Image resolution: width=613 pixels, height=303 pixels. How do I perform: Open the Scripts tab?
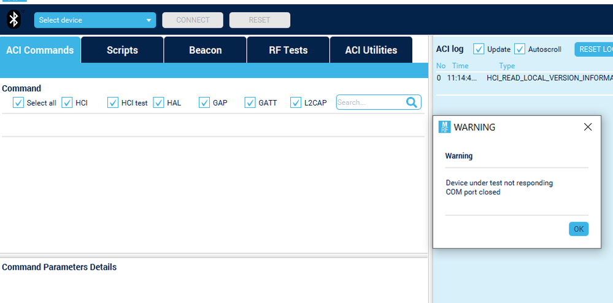[x=122, y=50]
